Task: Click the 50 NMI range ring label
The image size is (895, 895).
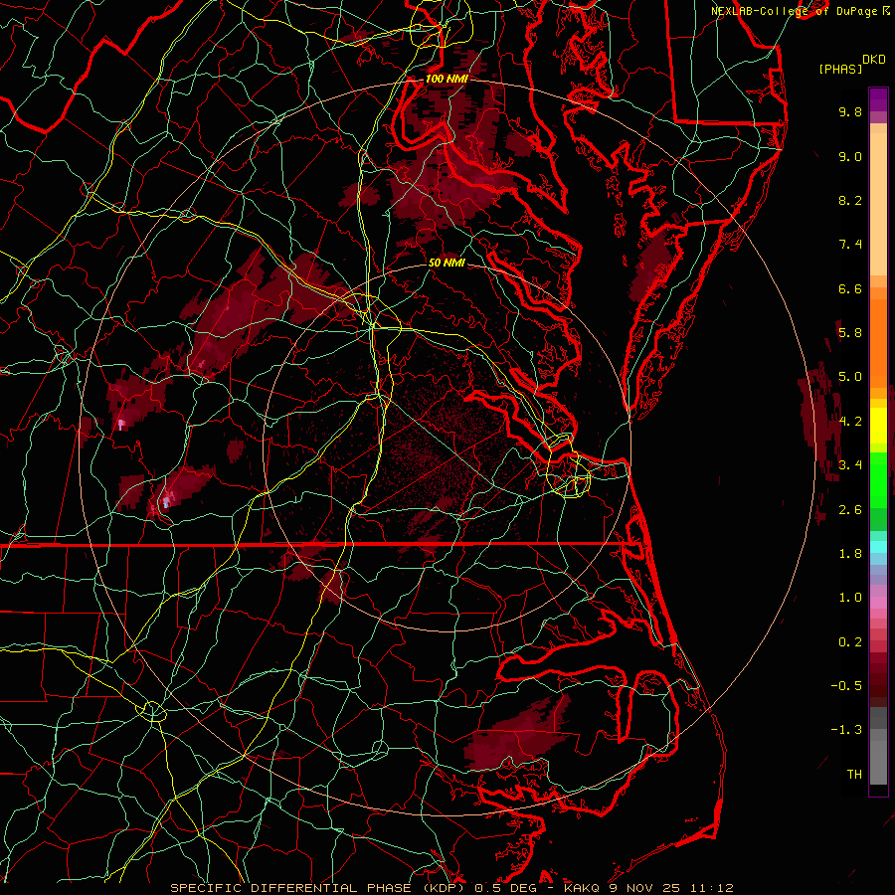Action: point(447,263)
